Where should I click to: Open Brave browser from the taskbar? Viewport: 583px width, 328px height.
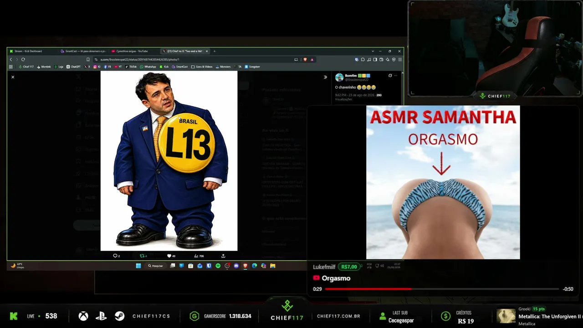point(245,266)
